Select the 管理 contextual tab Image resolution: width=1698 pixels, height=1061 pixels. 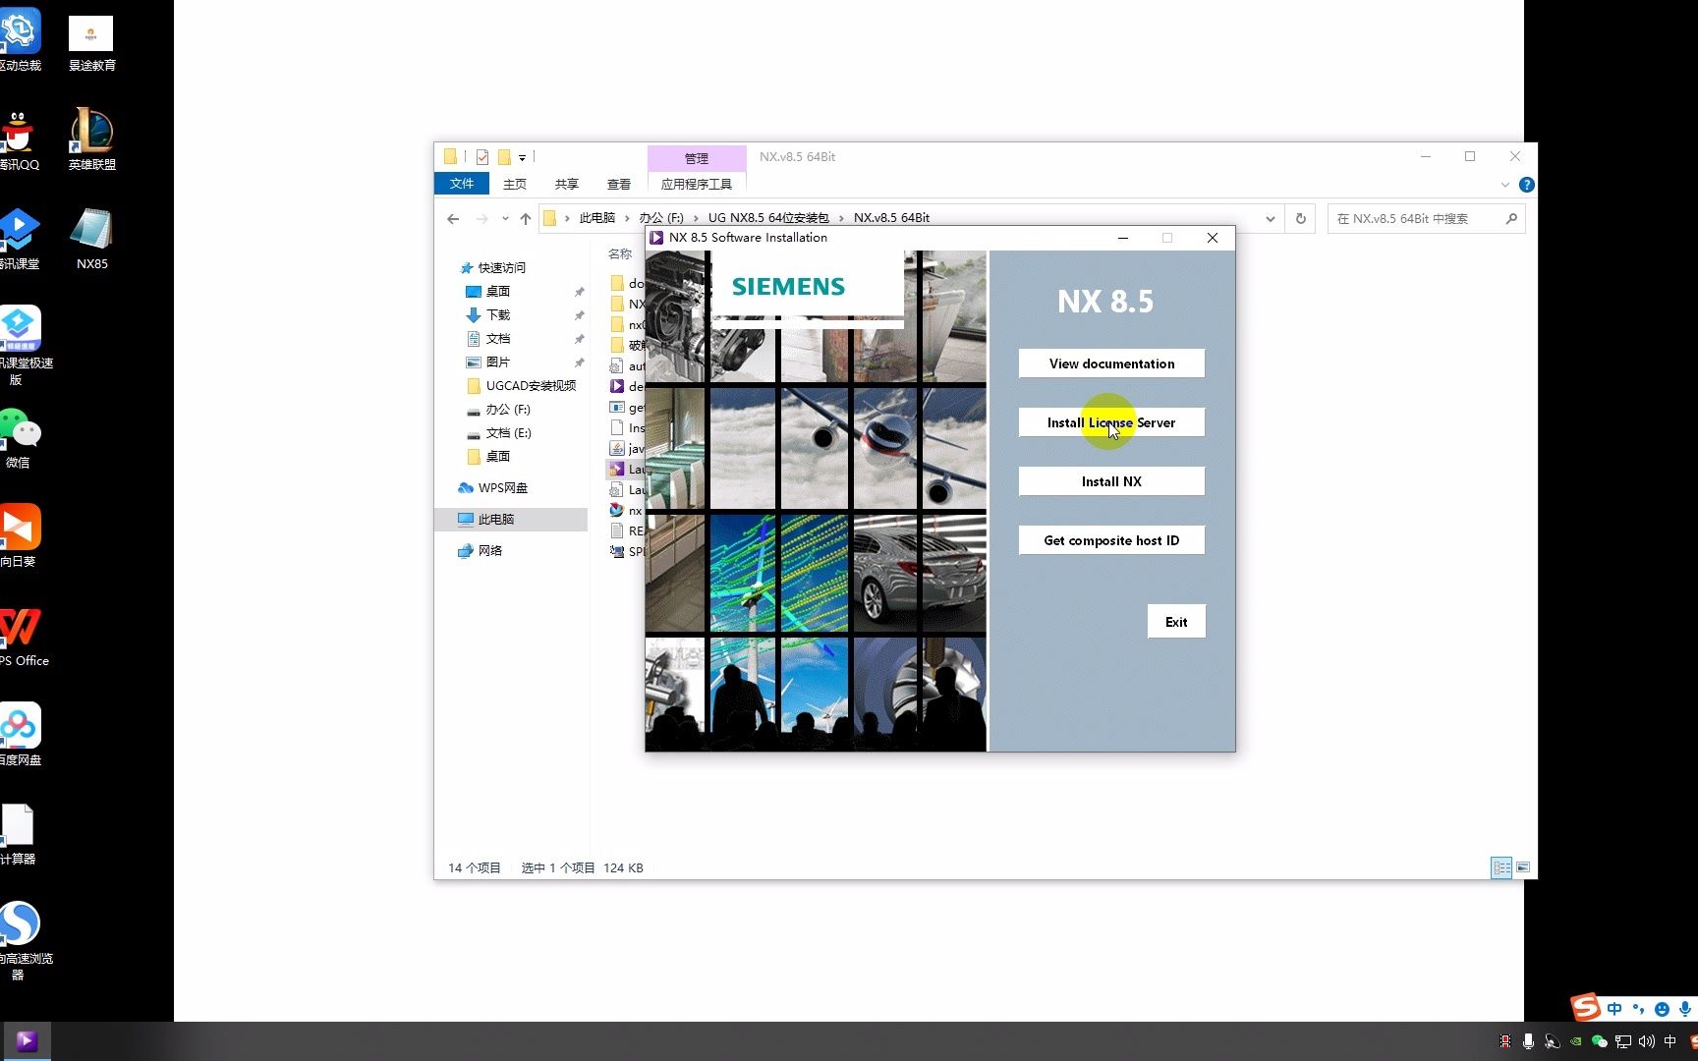[696, 158]
